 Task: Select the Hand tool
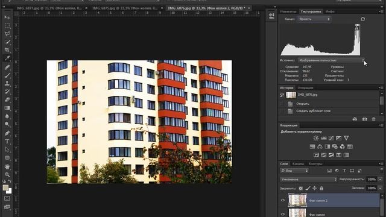[x=7, y=166]
